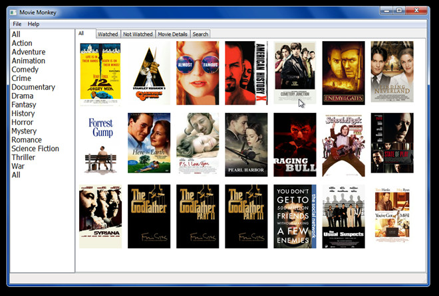Filter movies by Comedy genre
Viewport: 439px width, 296px height.
pyautogui.click(x=25, y=70)
